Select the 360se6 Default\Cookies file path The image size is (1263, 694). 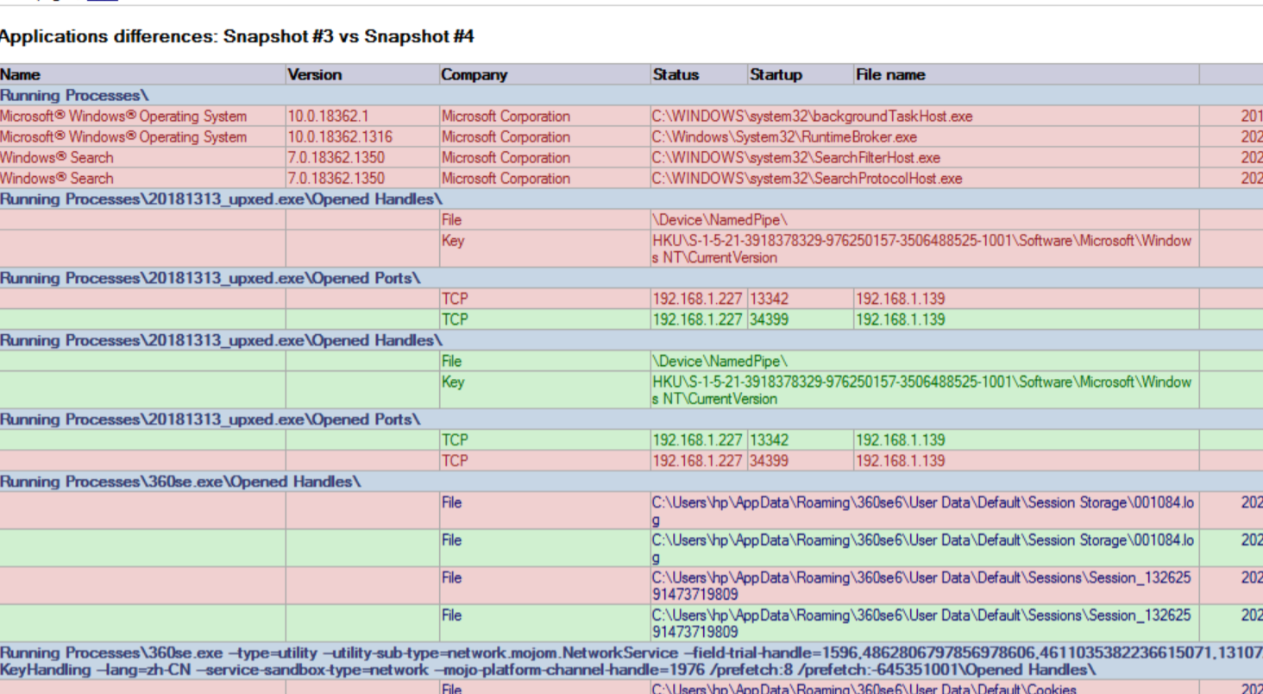[x=864, y=688]
